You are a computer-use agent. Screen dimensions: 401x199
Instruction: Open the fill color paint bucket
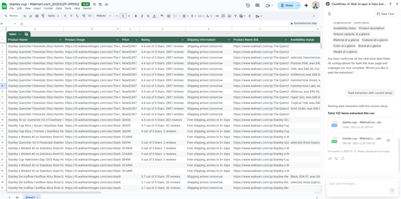click(162, 16)
